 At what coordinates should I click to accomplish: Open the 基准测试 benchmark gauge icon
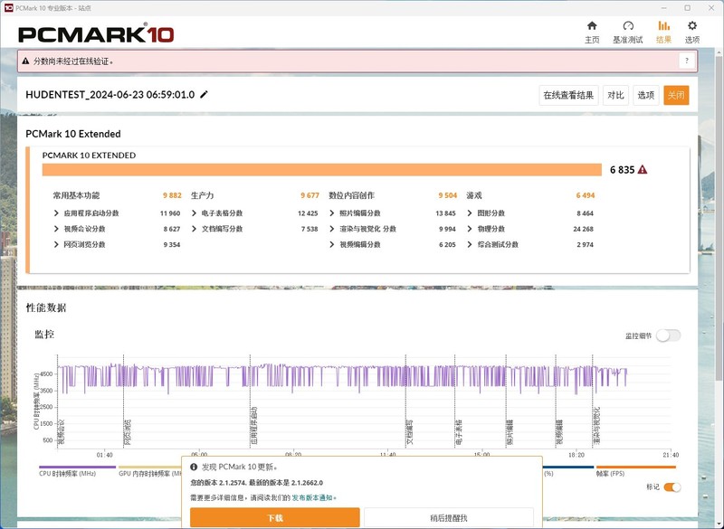(x=627, y=26)
